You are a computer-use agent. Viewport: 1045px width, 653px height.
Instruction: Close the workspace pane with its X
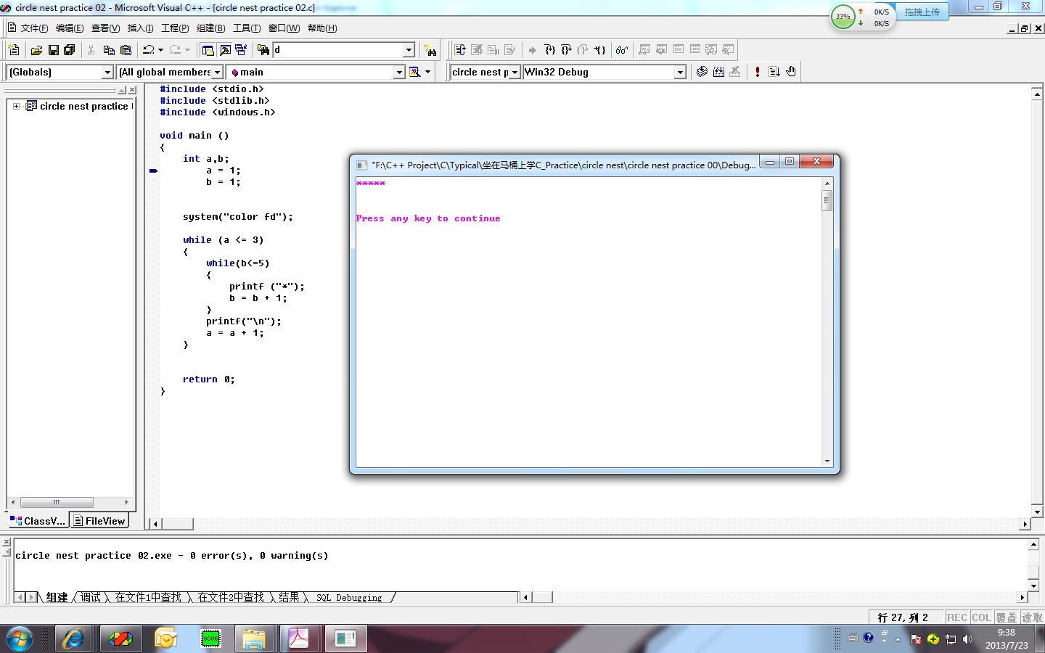(x=132, y=90)
